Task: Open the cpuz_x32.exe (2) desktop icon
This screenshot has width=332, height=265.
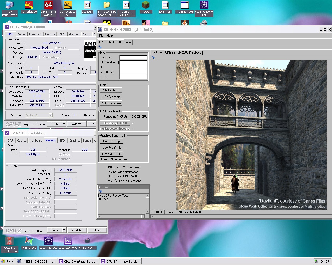Action: coord(204,9)
